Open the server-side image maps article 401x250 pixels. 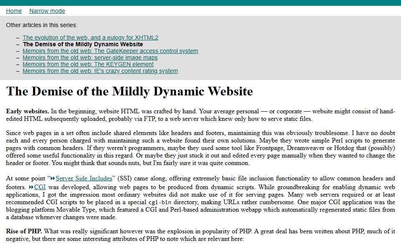pos(90,57)
